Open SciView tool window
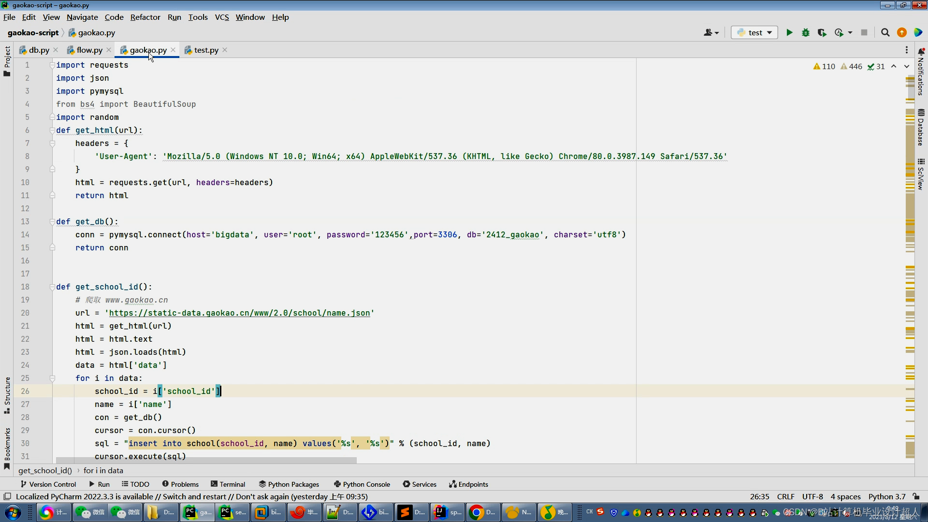 921,174
